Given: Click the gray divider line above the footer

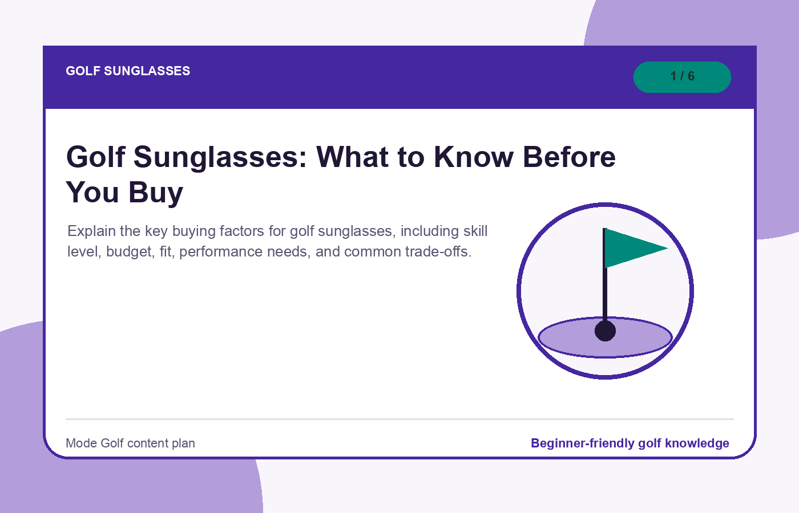Looking at the screenshot, I should [x=399, y=419].
